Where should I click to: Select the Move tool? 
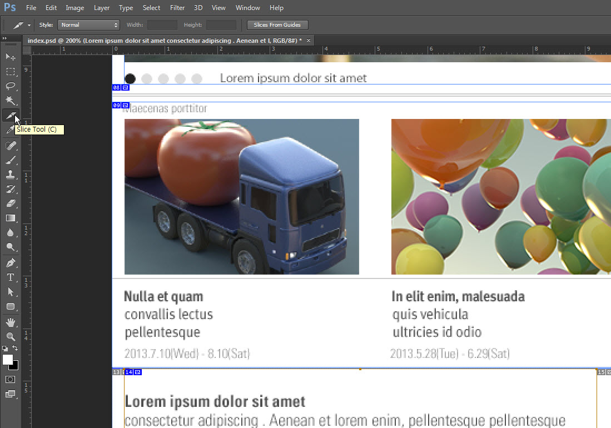[10, 57]
